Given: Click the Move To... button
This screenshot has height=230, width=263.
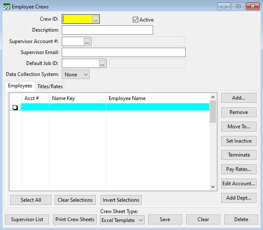Looking at the screenshot, I should click(x=238, y=127).
